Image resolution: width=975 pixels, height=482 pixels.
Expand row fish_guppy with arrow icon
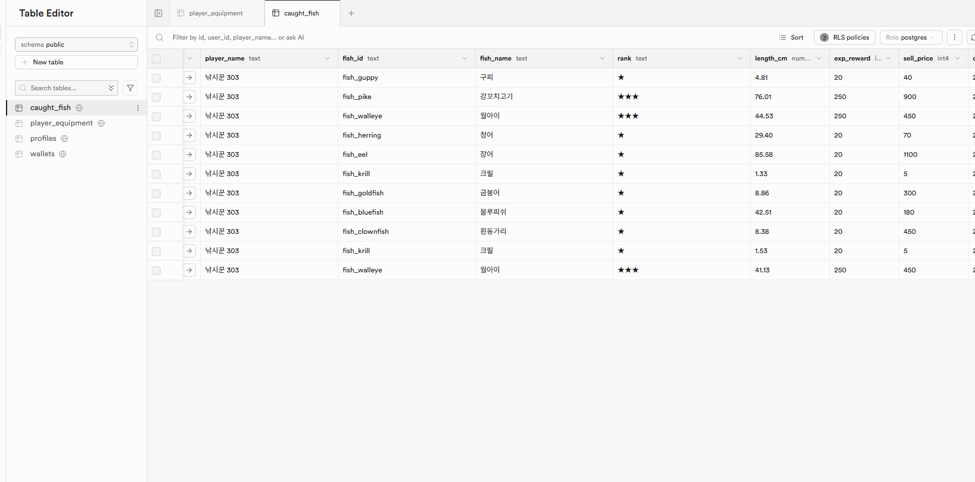tap(189, 78)
